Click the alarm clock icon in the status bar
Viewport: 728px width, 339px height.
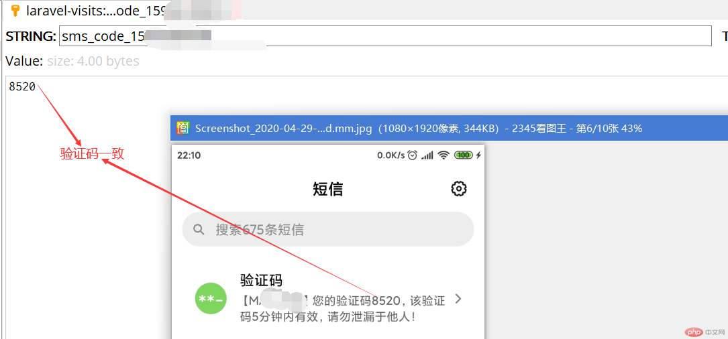click(x=412, y=155)
